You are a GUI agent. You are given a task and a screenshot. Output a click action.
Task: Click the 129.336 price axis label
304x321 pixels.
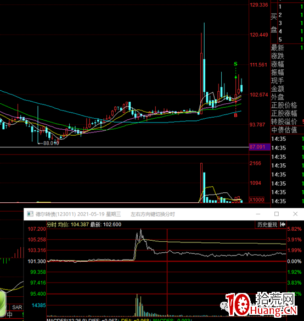259,5
